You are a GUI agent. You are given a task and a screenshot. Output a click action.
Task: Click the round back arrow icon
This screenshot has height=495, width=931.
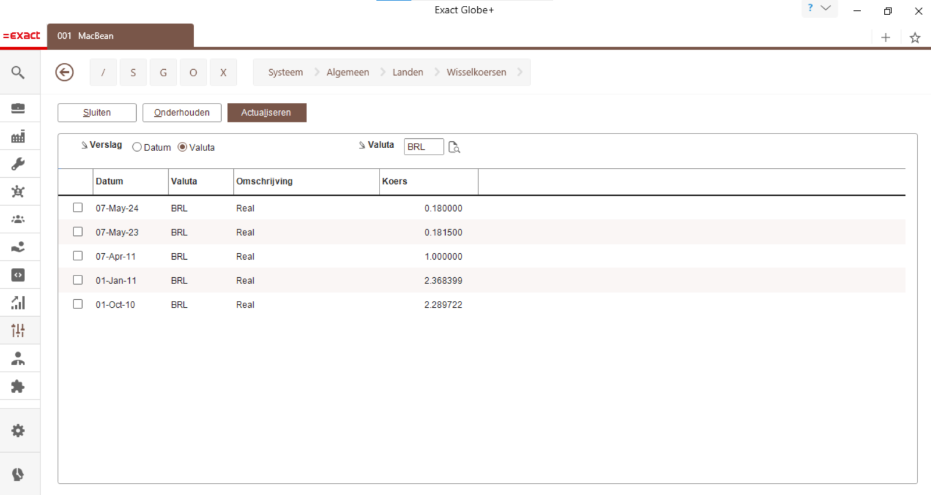65,73
